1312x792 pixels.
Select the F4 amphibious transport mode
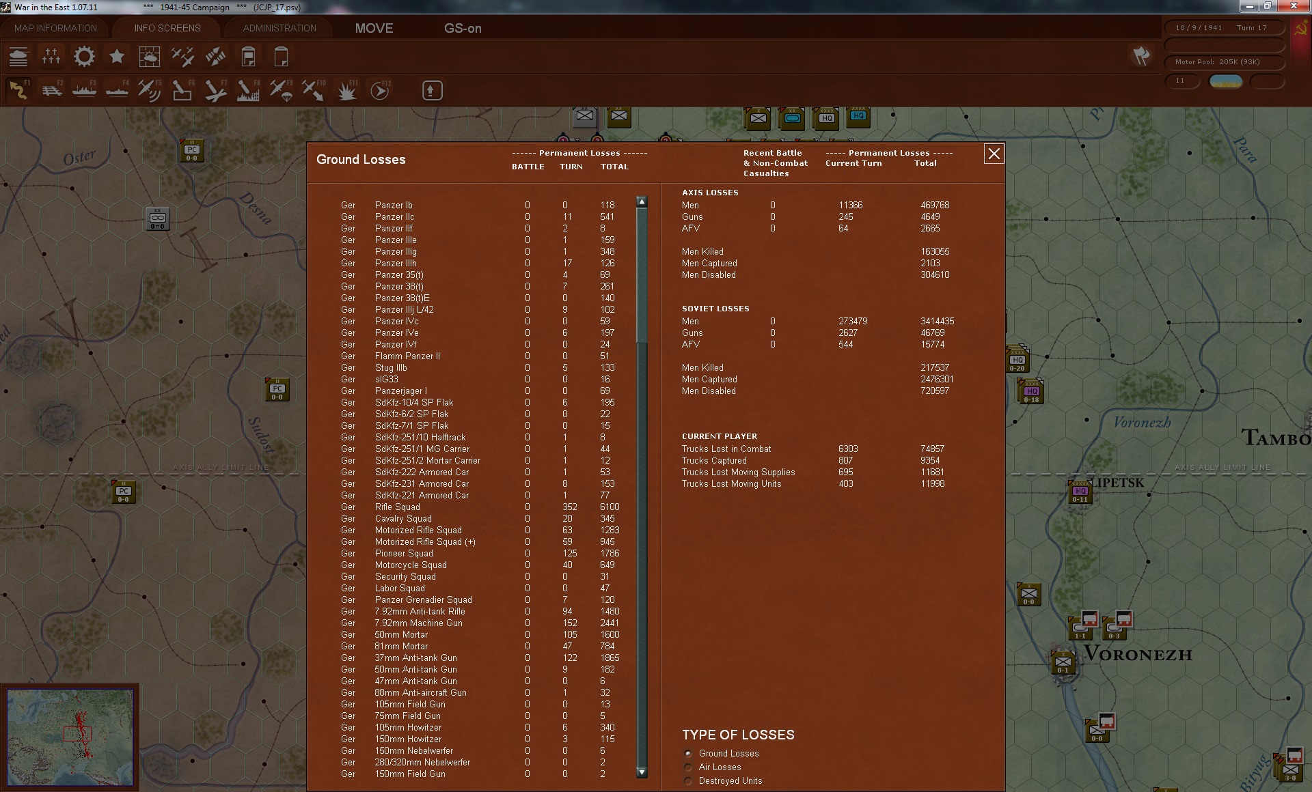point(117,90)
